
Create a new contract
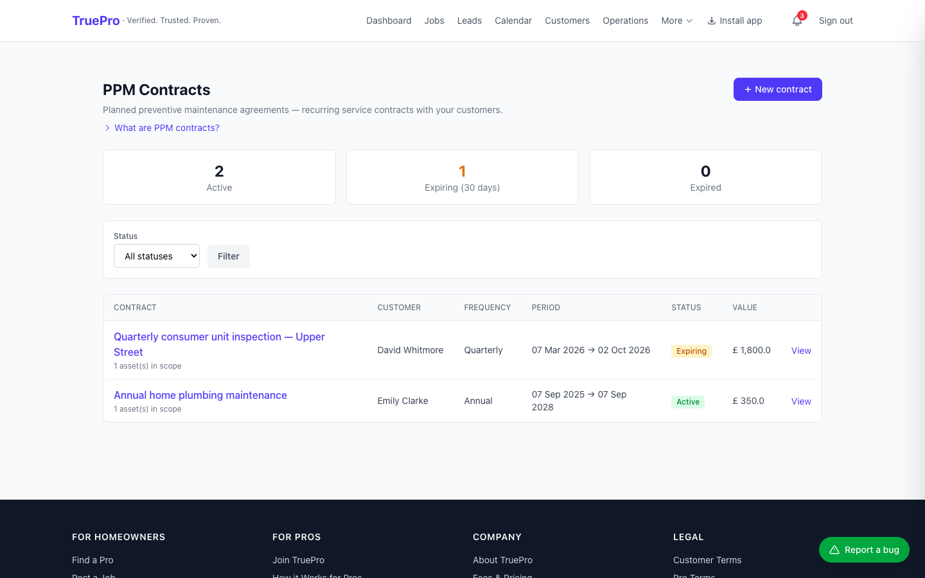tap(778, 89)
